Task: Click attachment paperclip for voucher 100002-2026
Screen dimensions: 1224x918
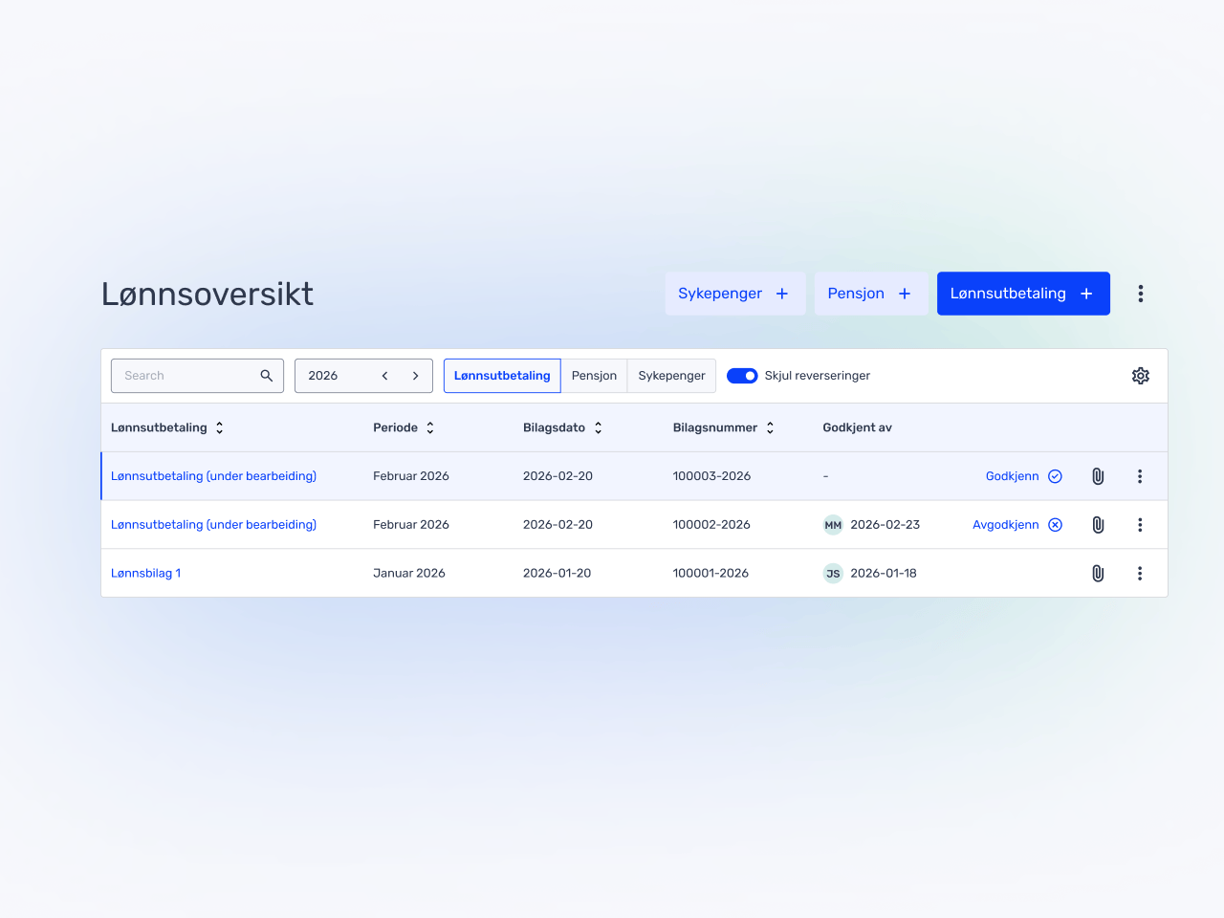Action: click(x=1098, y=525)
